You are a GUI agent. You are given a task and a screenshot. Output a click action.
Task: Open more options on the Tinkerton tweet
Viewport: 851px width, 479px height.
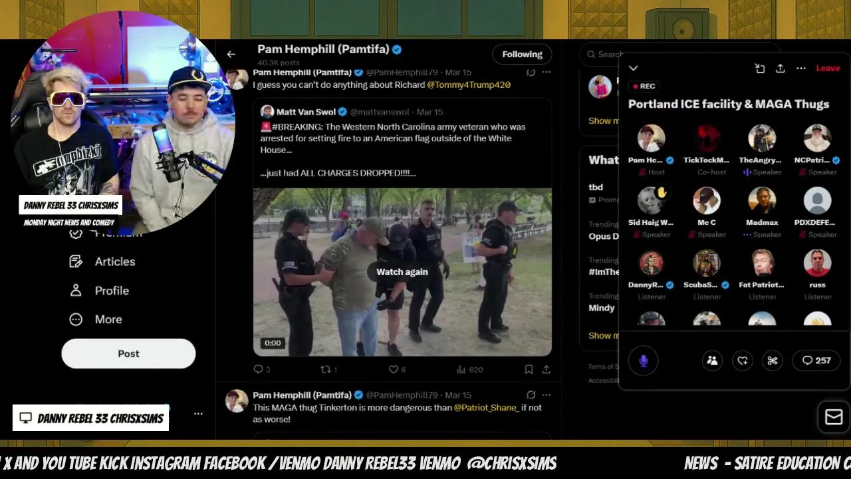pos(546,395)
